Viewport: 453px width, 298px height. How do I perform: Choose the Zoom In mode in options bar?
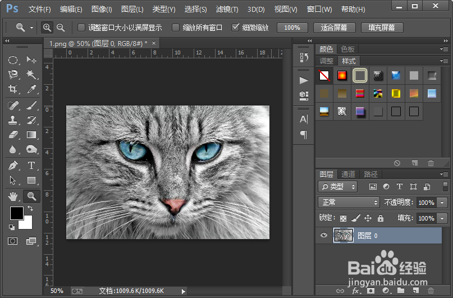coord(47,27)
